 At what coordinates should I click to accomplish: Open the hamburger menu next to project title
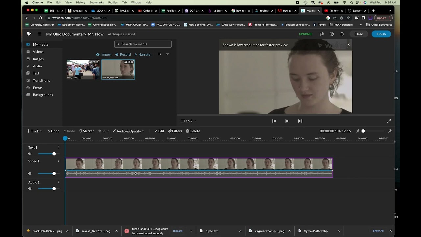point(39,34)
